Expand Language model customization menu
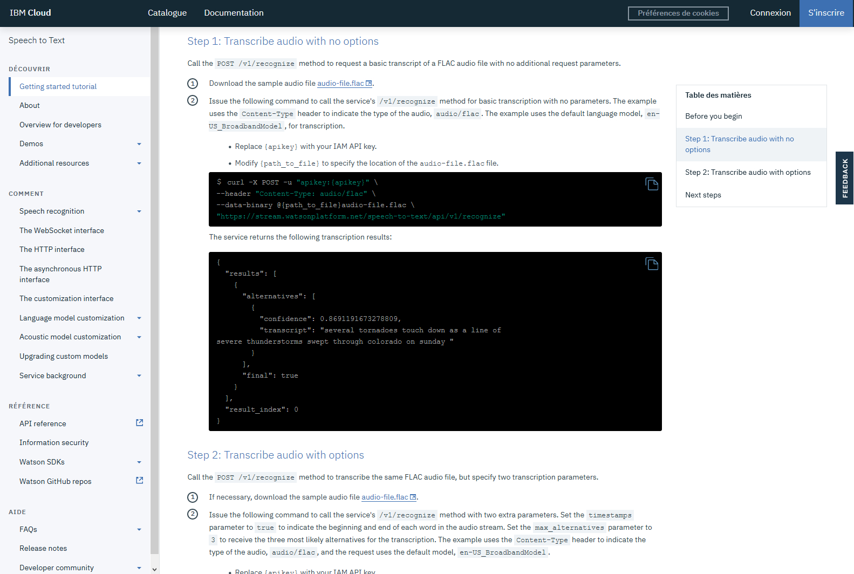Viewport: 854px width, 574px height. pos(139,318)
